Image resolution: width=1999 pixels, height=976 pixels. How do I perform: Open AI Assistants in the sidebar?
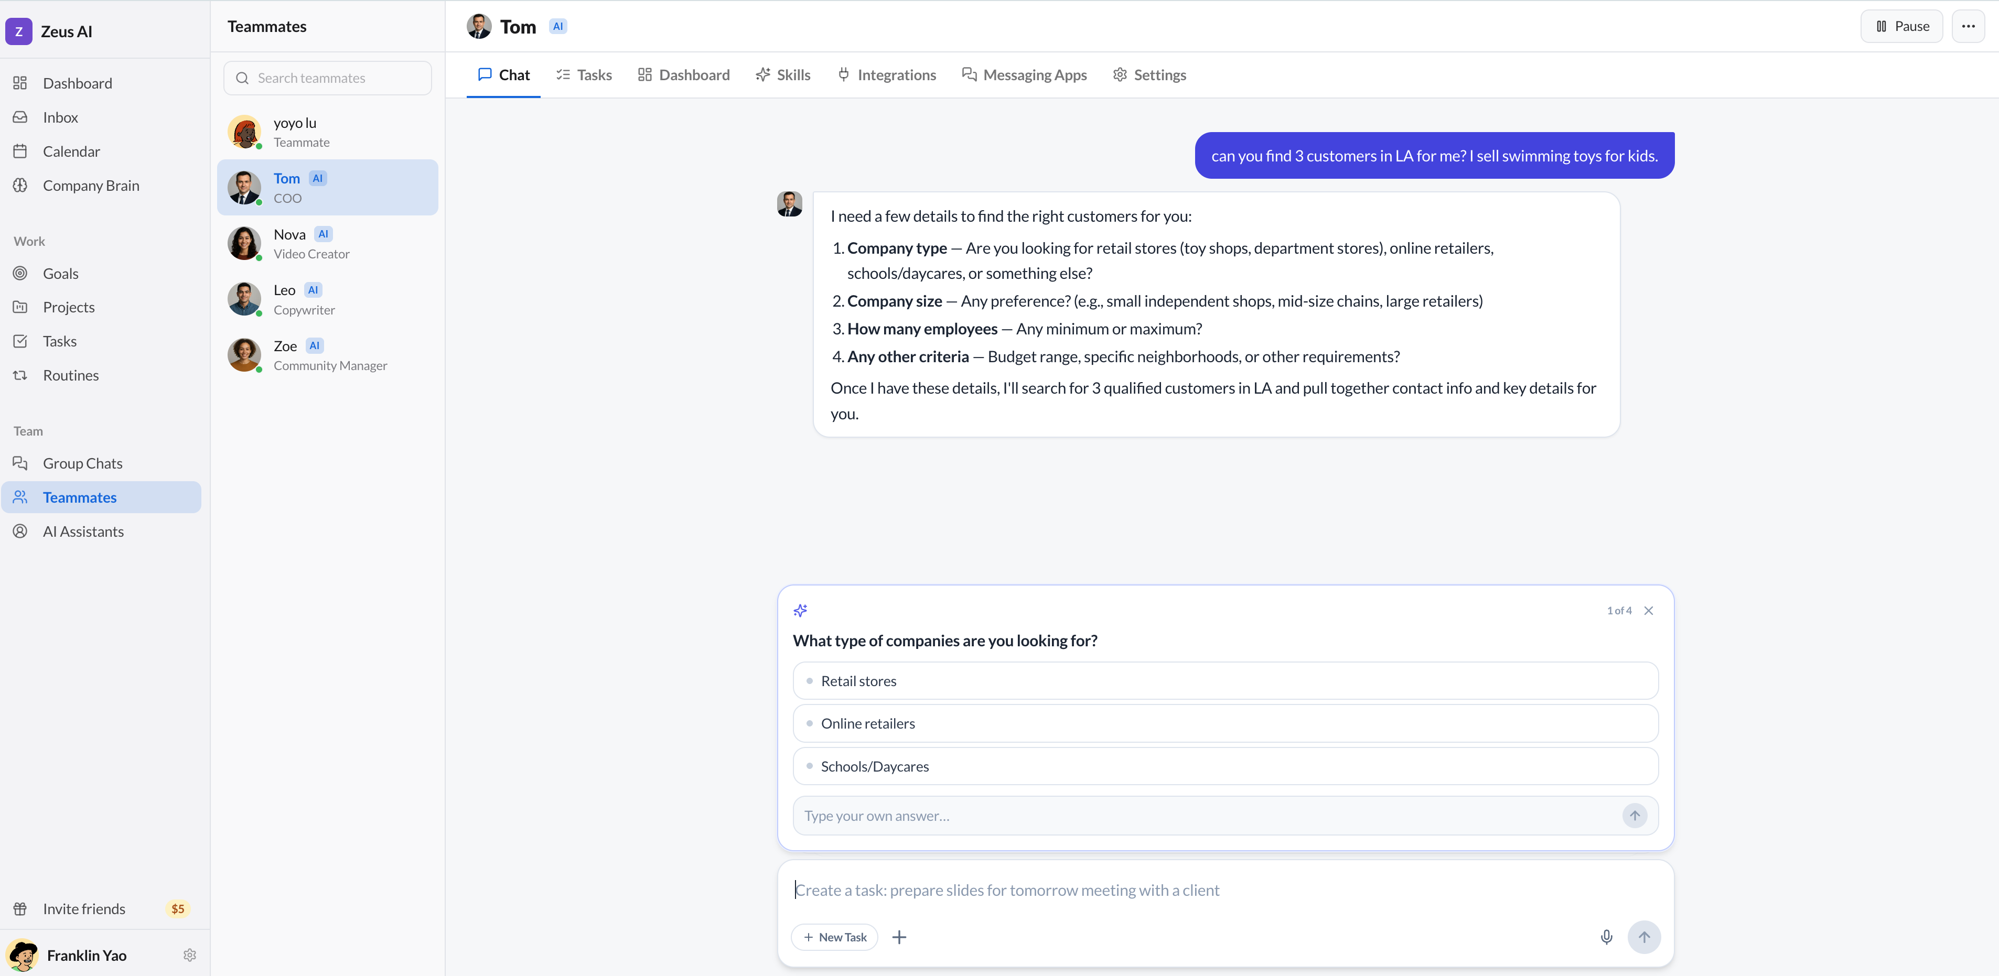pos(101,532)
